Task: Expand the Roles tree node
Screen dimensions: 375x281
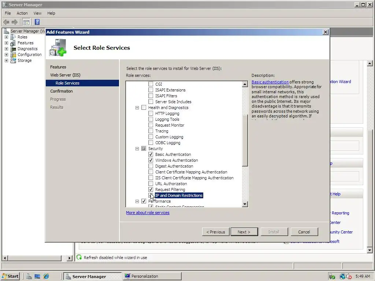Action: pos(7,37)
